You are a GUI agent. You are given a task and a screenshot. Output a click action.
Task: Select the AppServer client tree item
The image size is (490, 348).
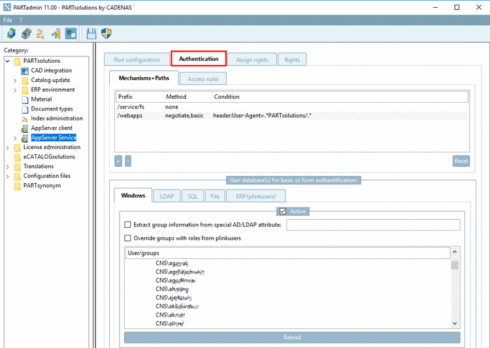tap(52, 128)
